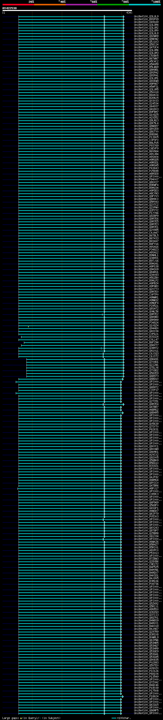The width and height of the screenshot is (163, 720).
Task: Select the UniRef100_B6F294 label
Action: tap(146, 343)
